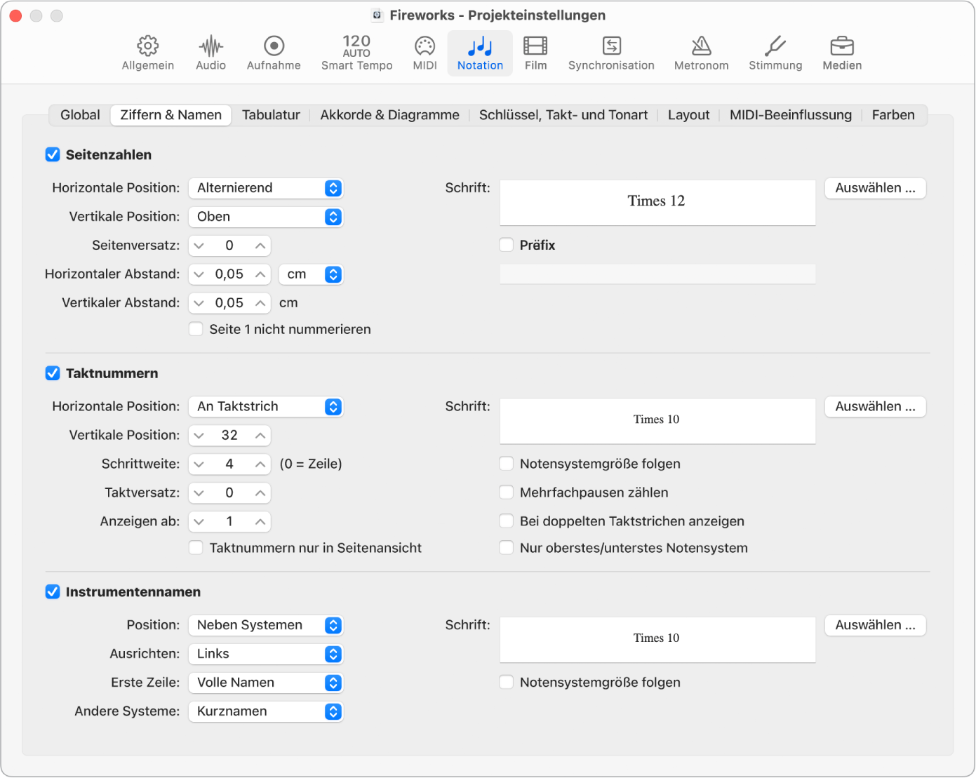The width and height of the screenshot is (976, 778).
Task: Click Auswählen for Instrumentennamen font
Action: point(874,624)
